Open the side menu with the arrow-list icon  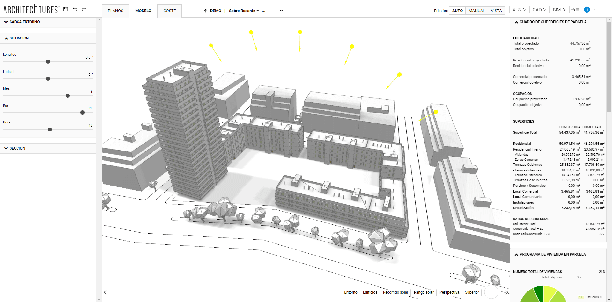click(x=576, y=10)
